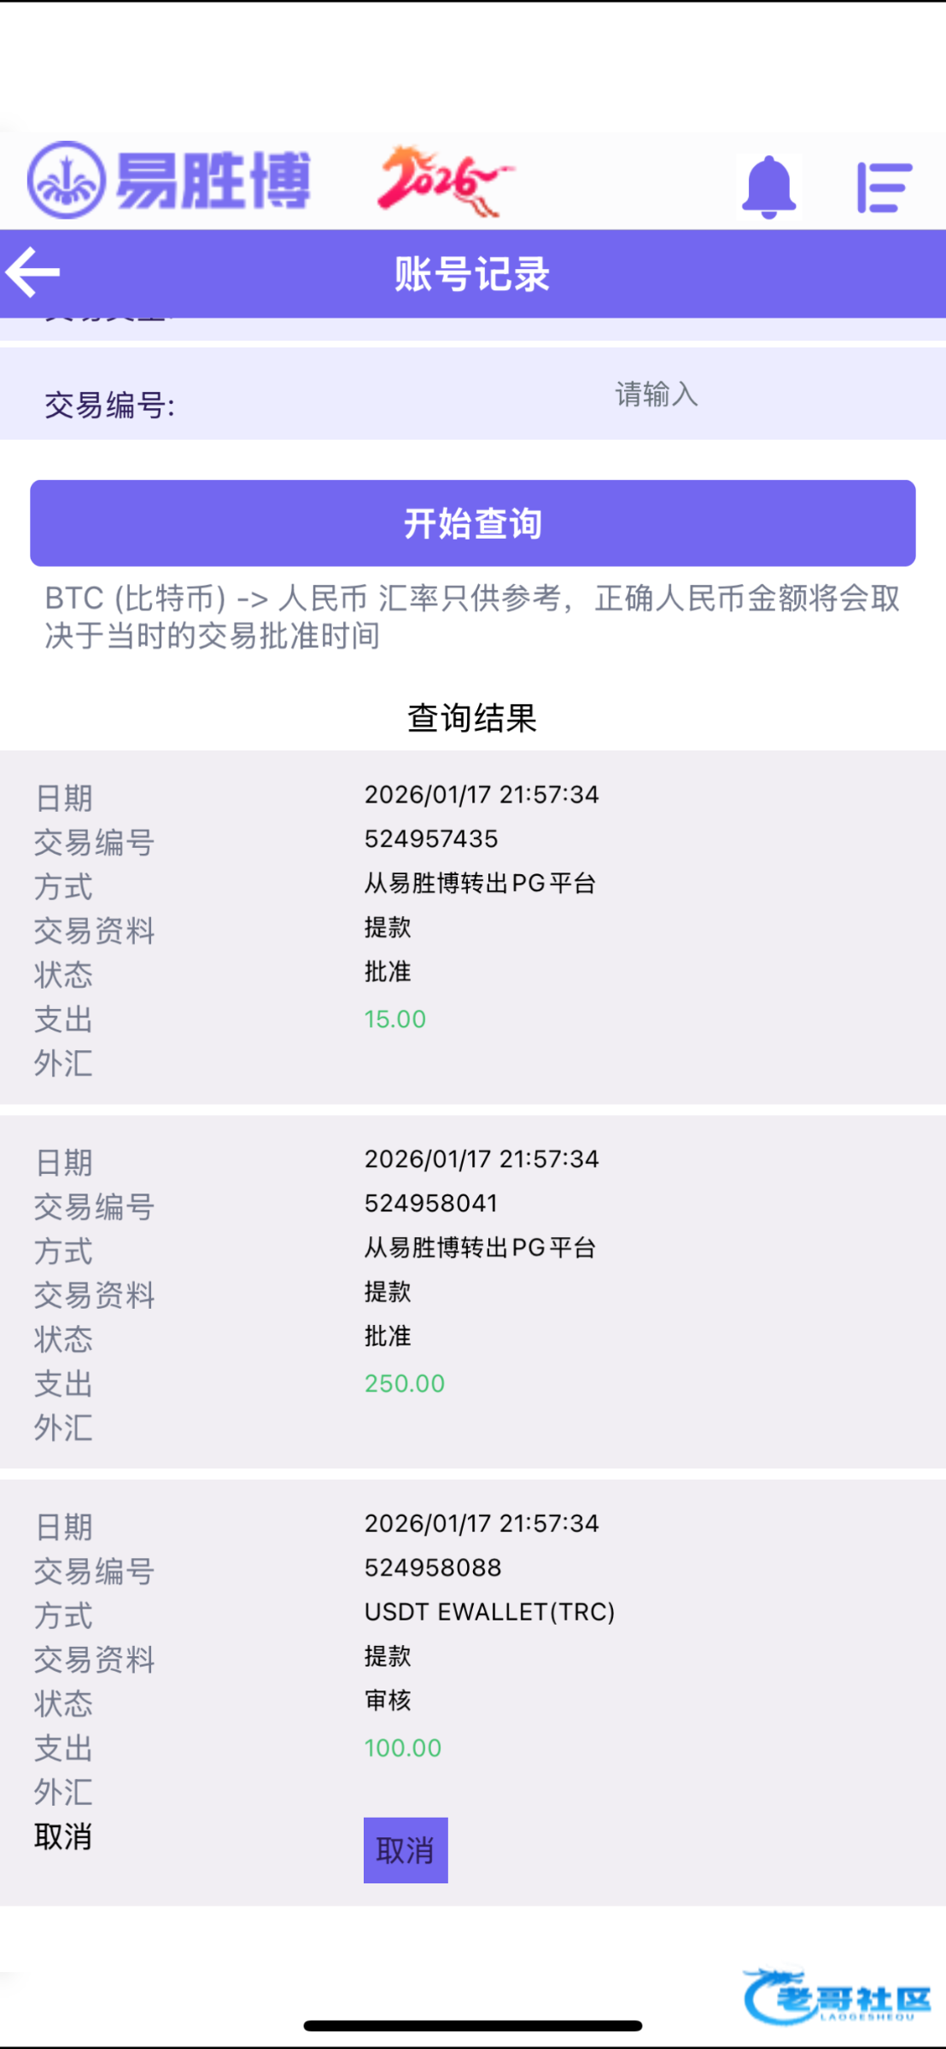Viewport: 946px width, 2049px height.
Task: Tap the USDT EWALLET(TRC) method text
Action: click(x=489, y=1612)
